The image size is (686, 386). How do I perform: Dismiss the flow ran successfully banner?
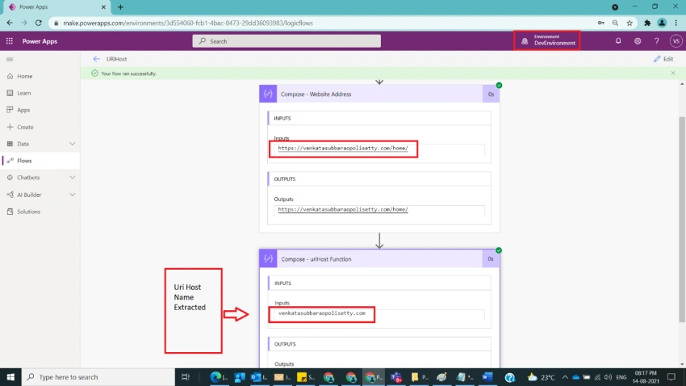point(673,73)
